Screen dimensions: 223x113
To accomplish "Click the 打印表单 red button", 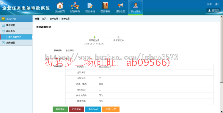I will (x=76, y=109).
